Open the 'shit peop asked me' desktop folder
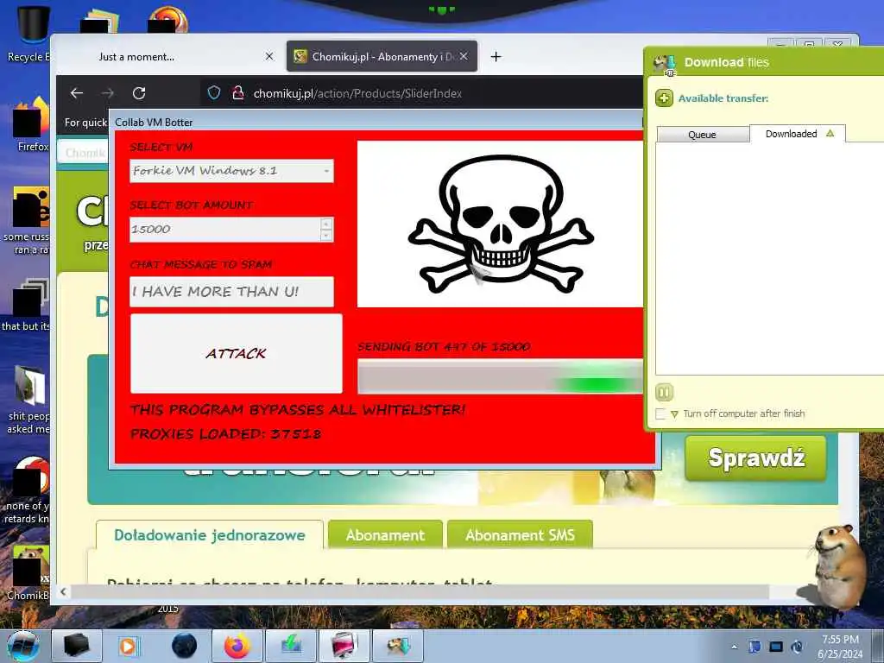This screenshot has width=884, height=663. (28, 401)
